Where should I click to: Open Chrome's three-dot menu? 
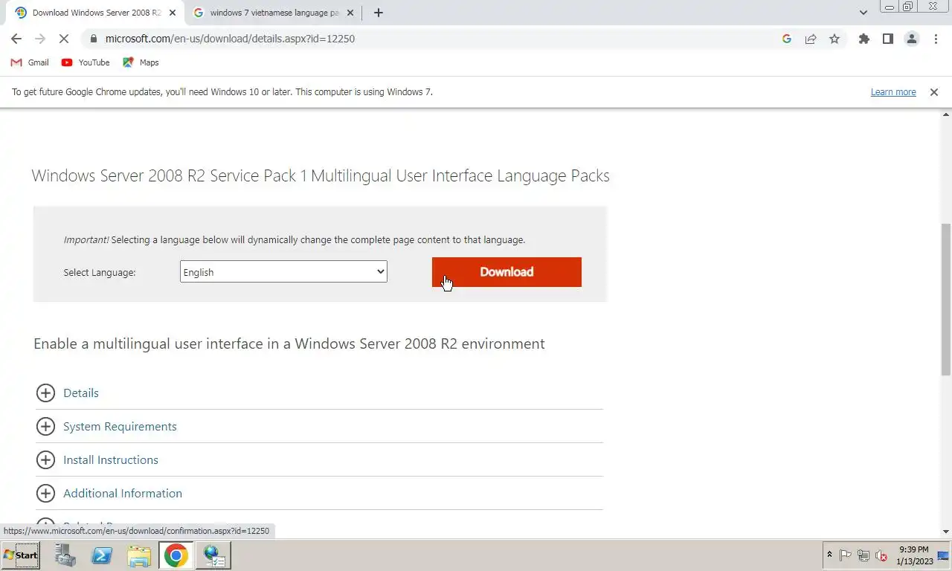point(936,39)
